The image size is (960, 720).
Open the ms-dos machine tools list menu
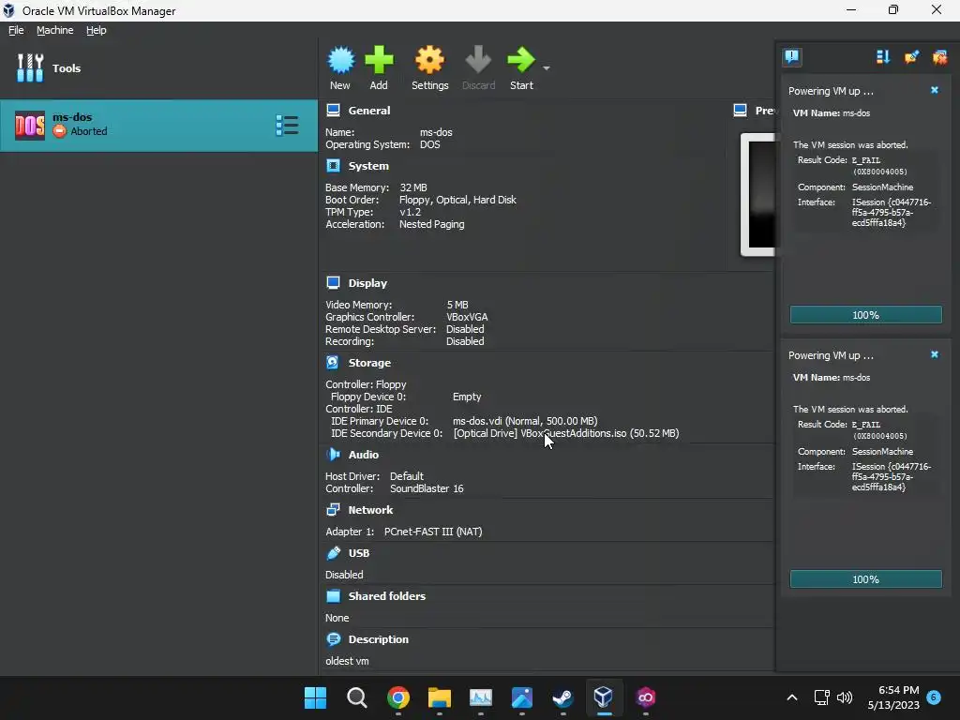click(x=287, y=126)
